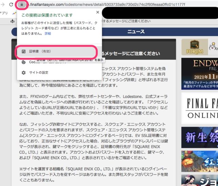Click the certificate icon beside 証明書
218x186 pixels.
(24, 51)
